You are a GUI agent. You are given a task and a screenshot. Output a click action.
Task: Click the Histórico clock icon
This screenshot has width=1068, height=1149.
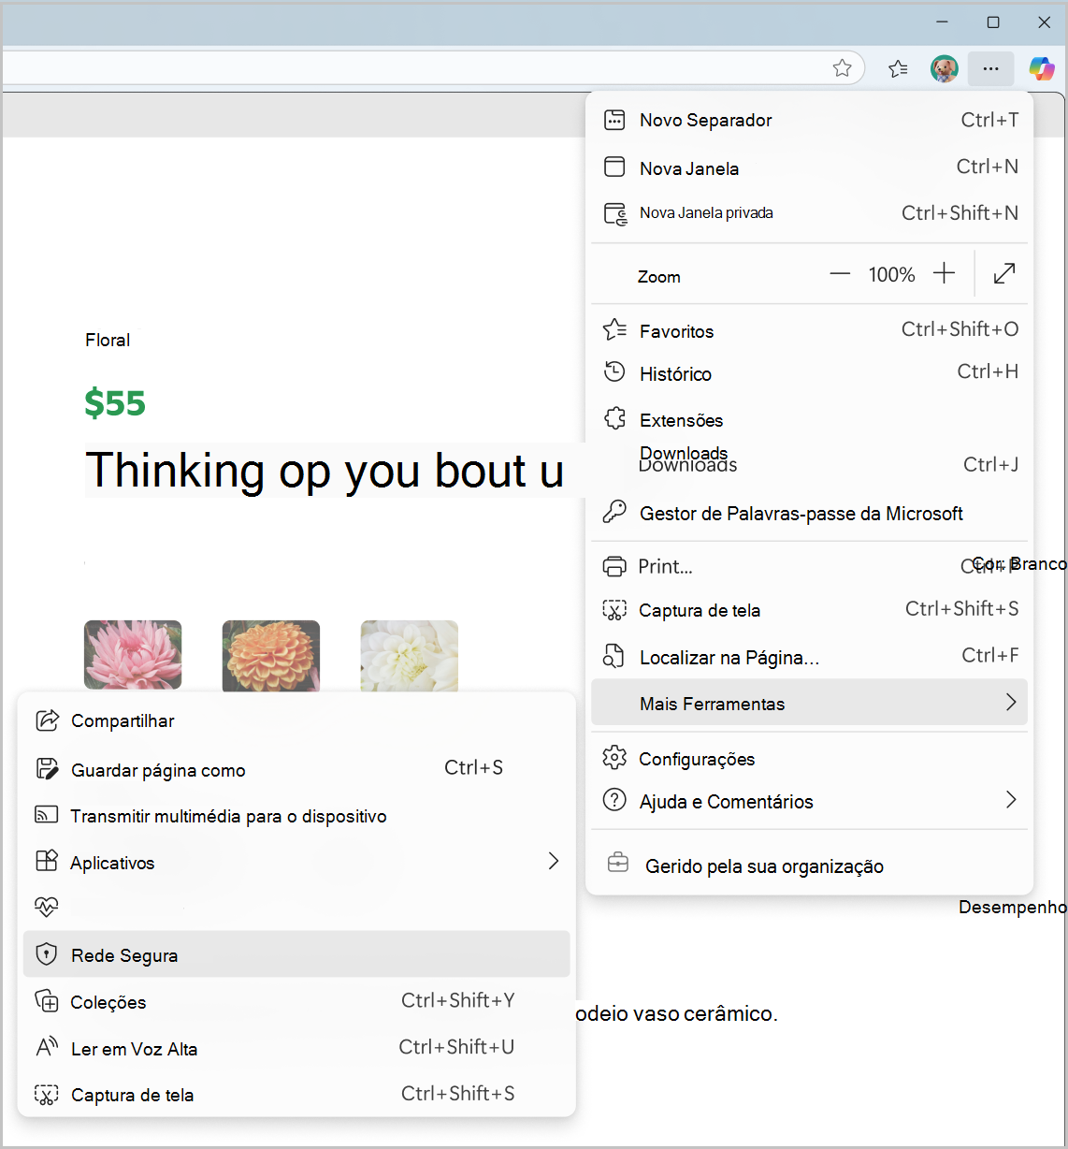click(x=614, y=372)
